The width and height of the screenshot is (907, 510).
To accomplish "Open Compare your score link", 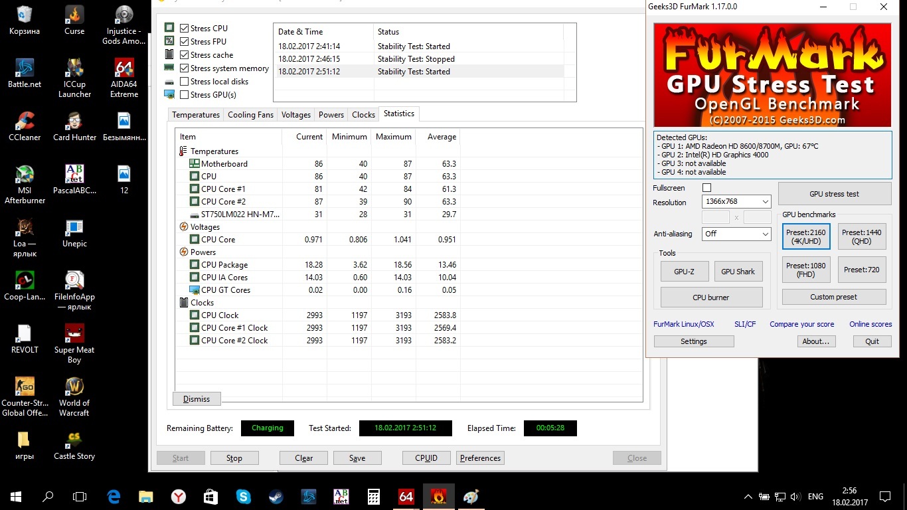I will 802,324.
